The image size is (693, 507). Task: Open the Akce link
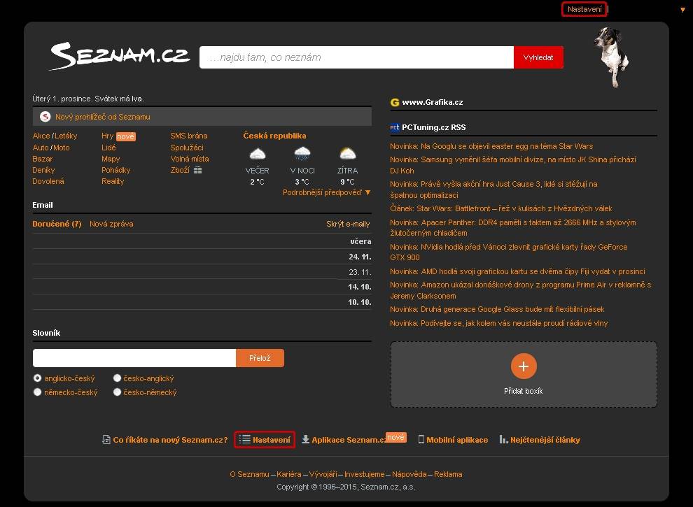(x=41, y=136)
